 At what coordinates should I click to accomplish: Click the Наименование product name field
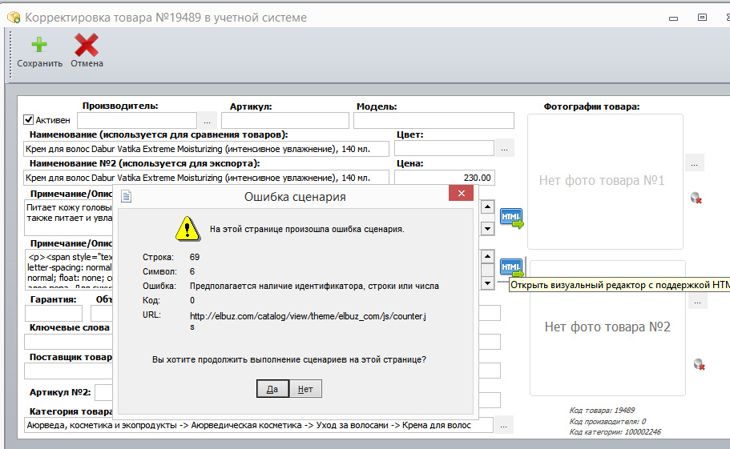[x=206, y=149]
